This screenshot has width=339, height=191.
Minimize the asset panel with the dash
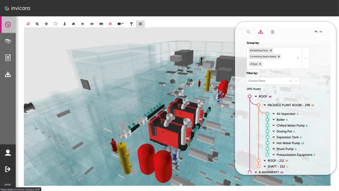321,31
